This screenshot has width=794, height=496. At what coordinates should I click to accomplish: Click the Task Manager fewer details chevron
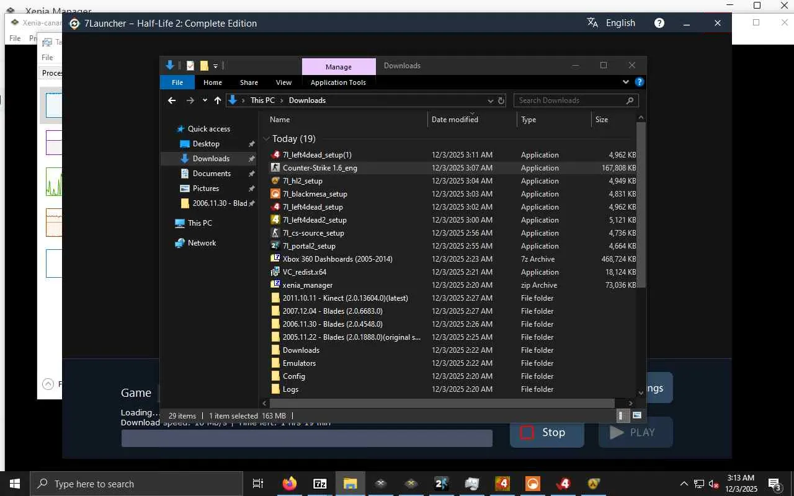[48, 384]
